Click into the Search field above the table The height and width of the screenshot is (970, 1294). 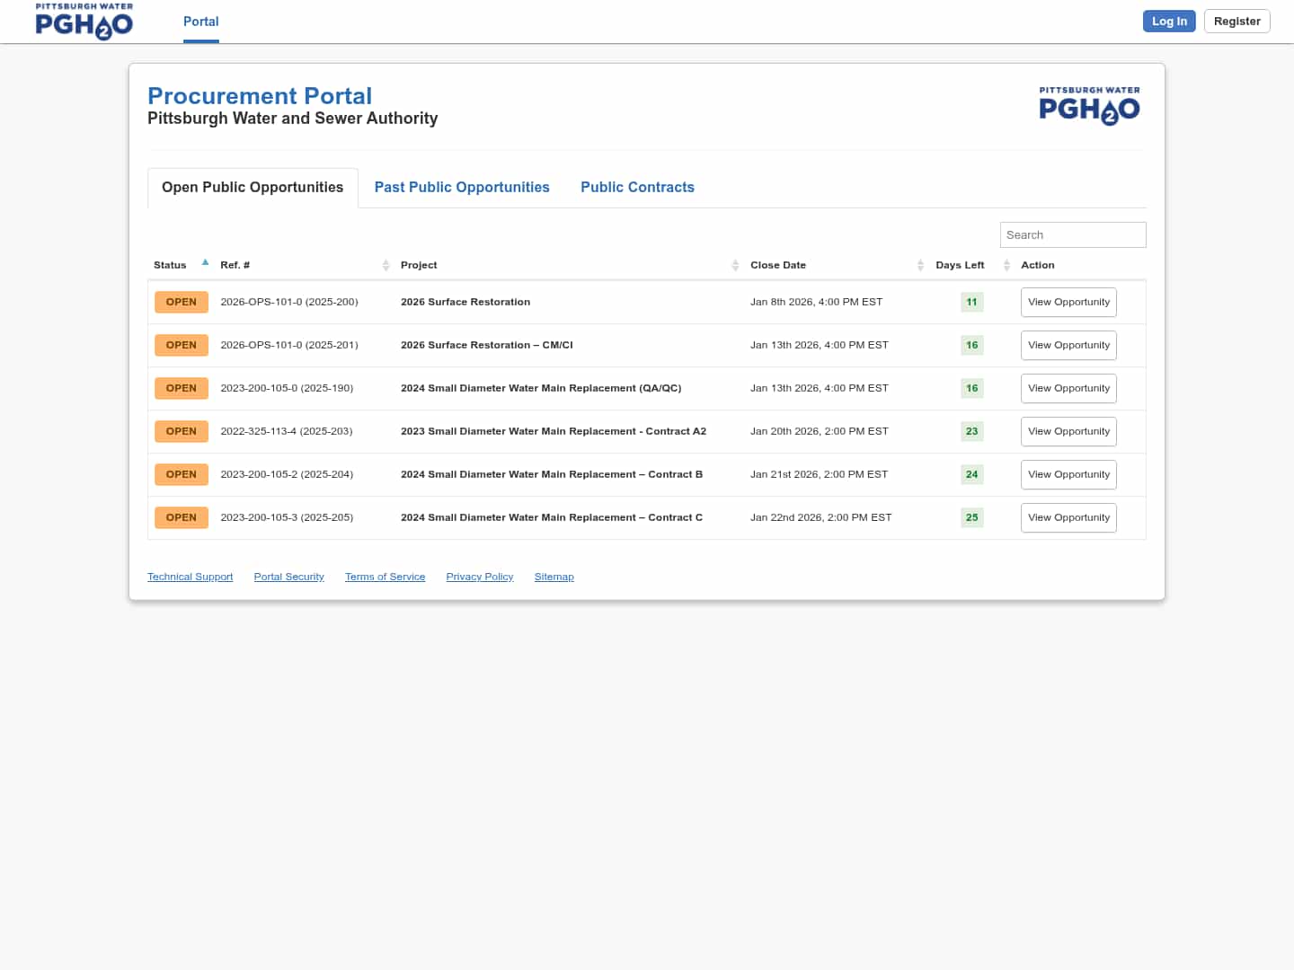tap(1072, 234)
